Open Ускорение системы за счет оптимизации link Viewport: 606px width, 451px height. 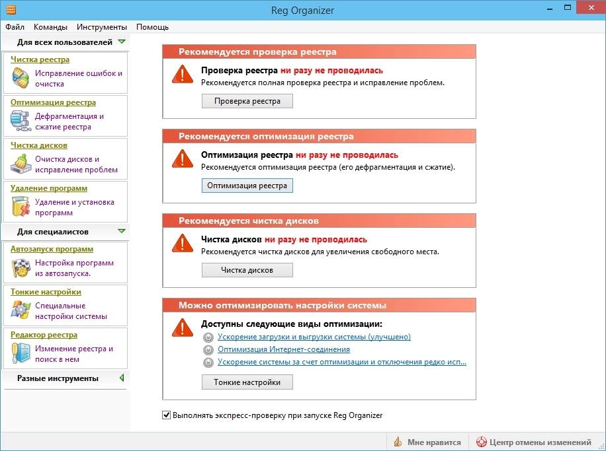click(342, 362)
